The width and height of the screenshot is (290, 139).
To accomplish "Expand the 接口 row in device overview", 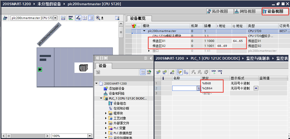I will (149, 51).
